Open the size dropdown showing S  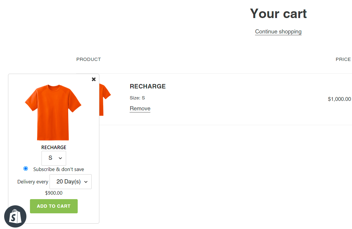(x=54, y=158)
